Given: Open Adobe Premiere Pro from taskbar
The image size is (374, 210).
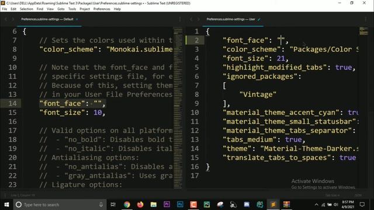Looking at the screenshot, I should pos(167,205).
